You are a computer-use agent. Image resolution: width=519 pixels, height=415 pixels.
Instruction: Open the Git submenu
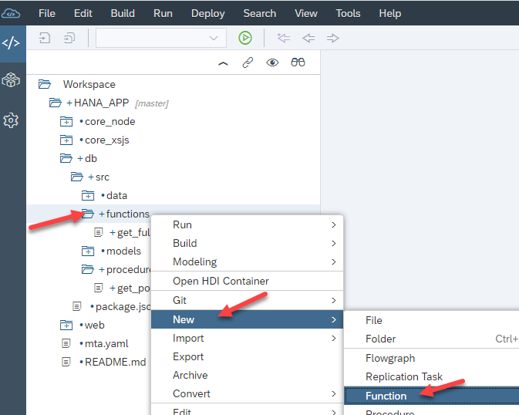[x=247, y=300]
